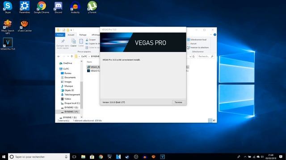Open File Explorer from the taskbar
Viewport: 286px width, 160px height.
pyautogui.click(x=83, y=157)
